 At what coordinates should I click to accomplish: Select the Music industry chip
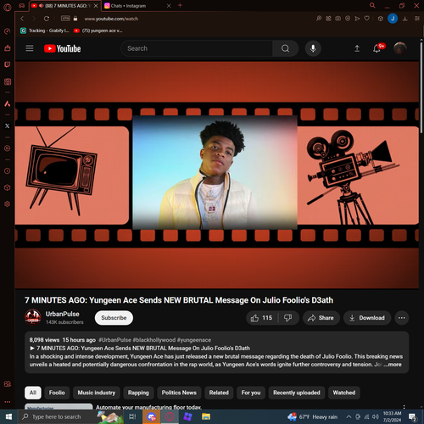pos(97,393)
